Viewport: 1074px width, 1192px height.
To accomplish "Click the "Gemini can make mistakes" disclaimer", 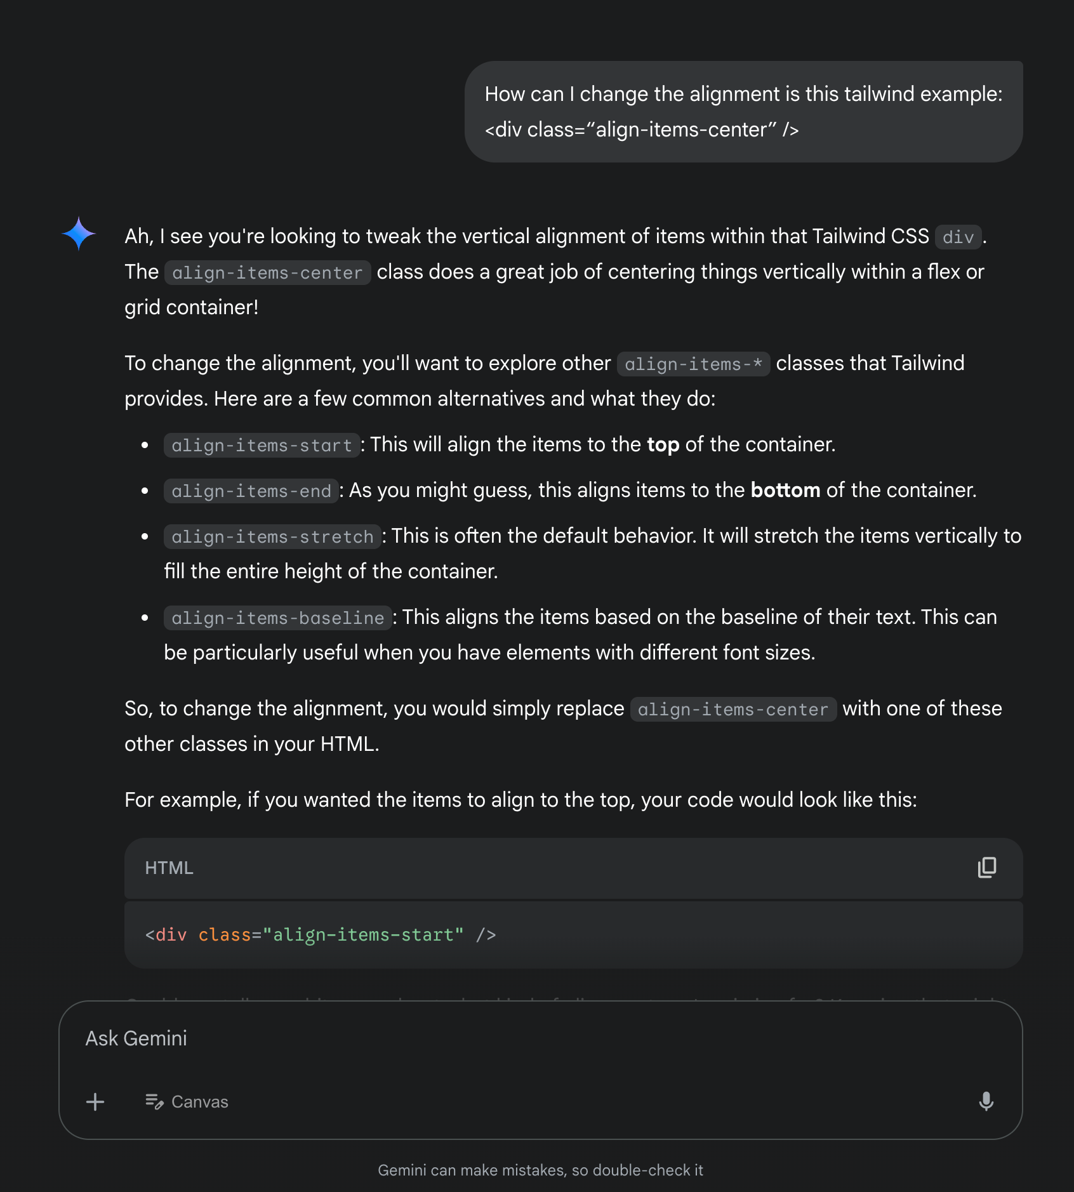I will (540, 1170).
